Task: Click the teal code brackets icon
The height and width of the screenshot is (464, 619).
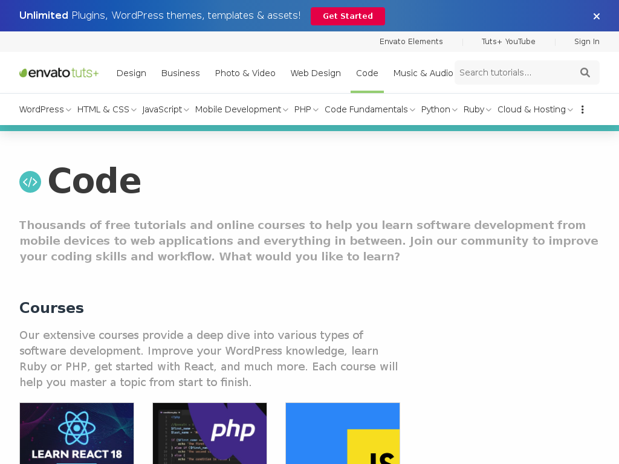Action: tap(30, 182)
